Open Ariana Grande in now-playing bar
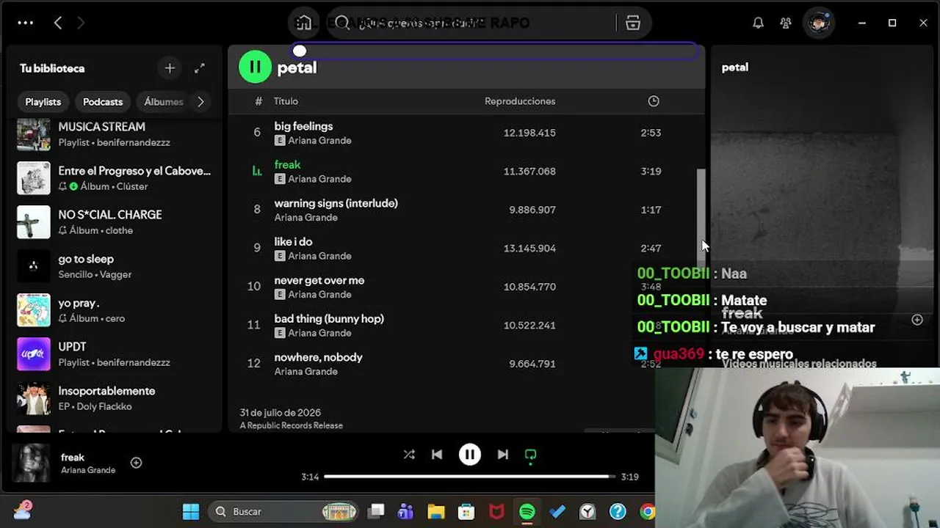This screenshot has height=528, width=940. click(x=88, y=470)
